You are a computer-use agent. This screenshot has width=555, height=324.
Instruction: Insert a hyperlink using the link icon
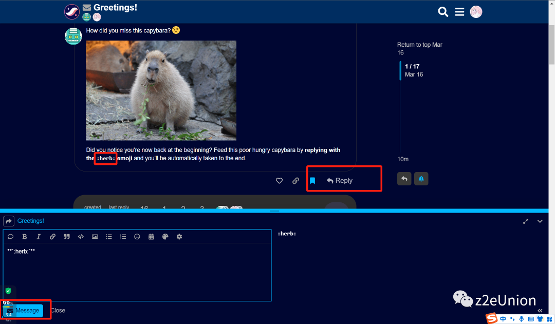click(52, 237)
